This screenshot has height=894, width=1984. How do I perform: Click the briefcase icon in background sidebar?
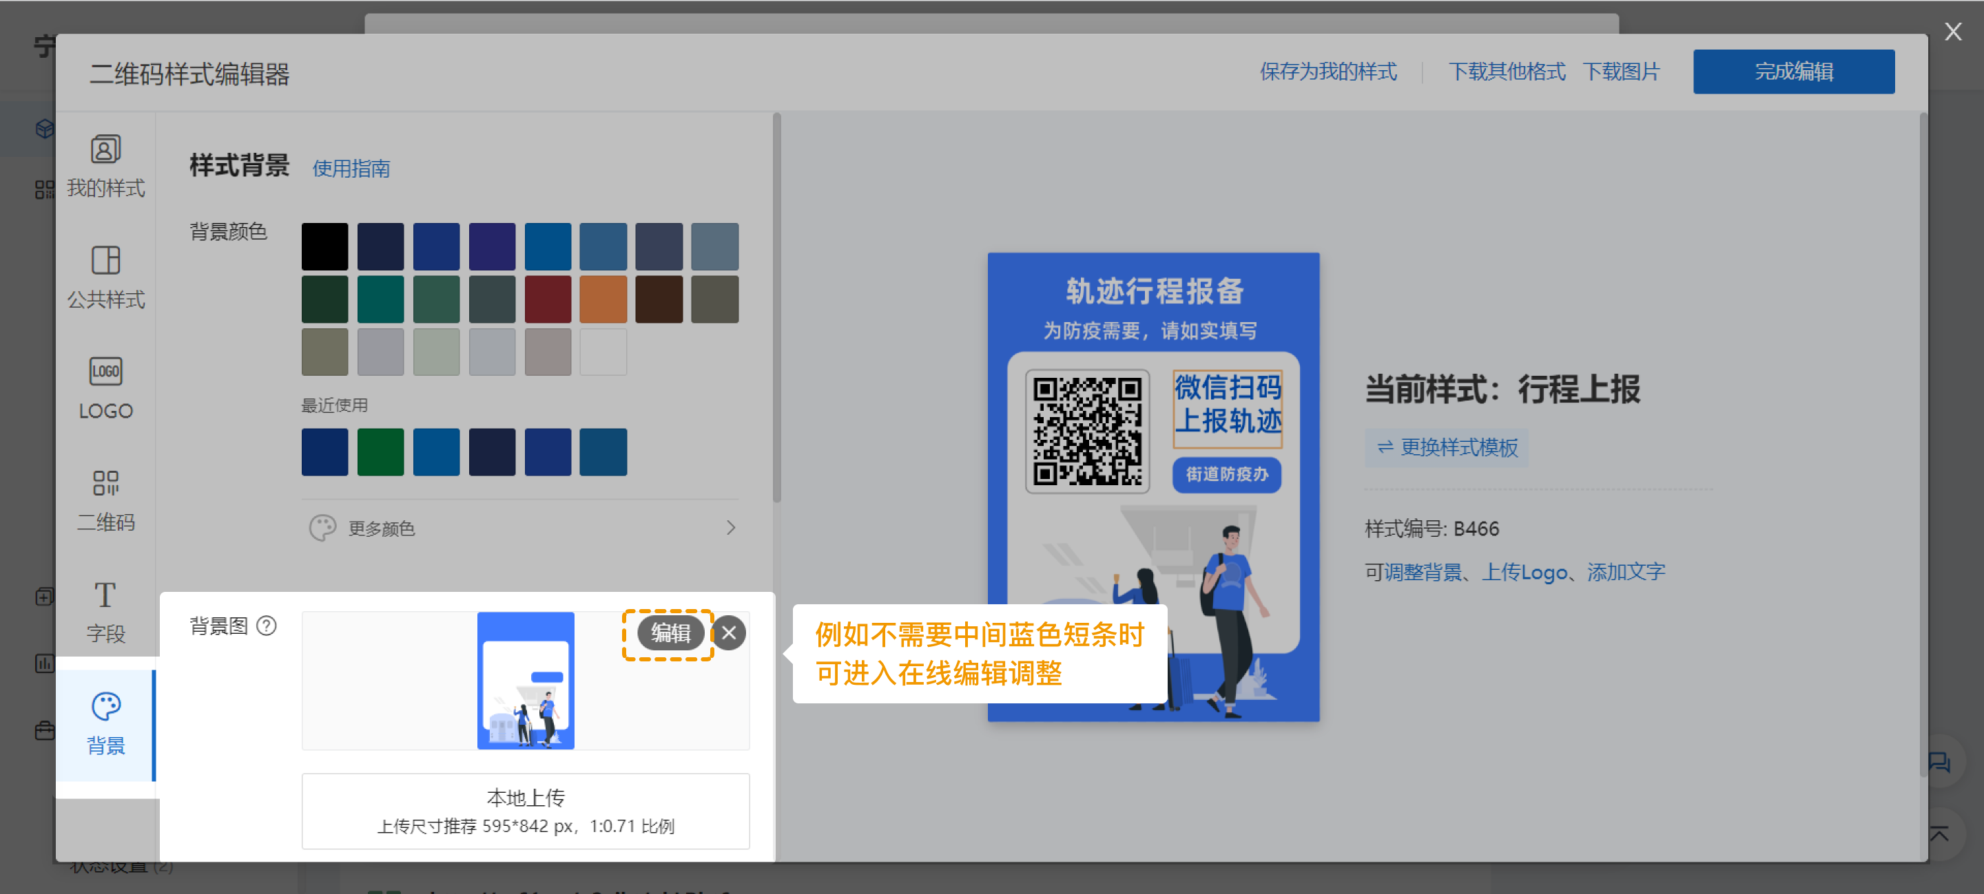point(45,731)
